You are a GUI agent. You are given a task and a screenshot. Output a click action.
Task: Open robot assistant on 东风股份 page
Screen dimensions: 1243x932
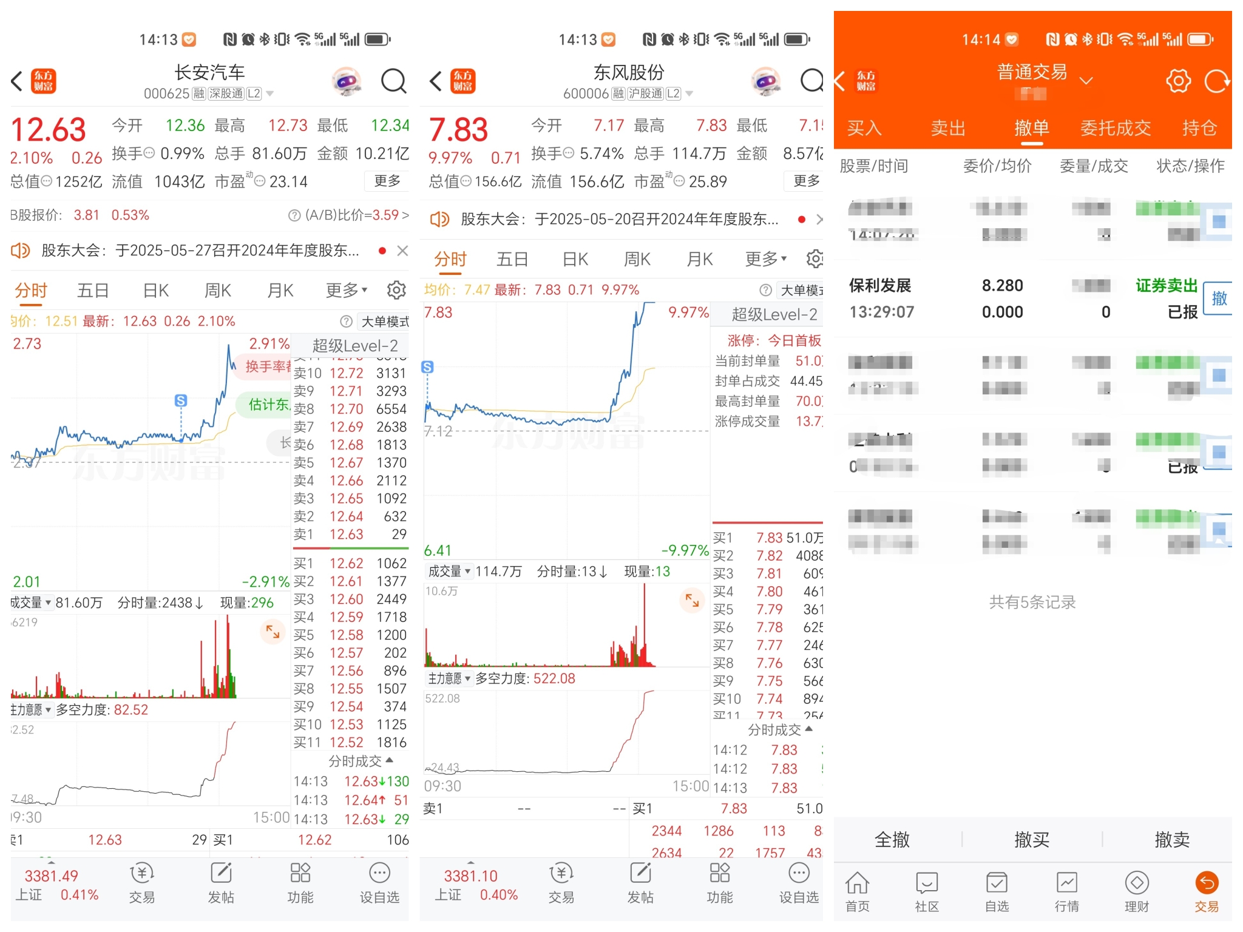click(x=766, y=81)
